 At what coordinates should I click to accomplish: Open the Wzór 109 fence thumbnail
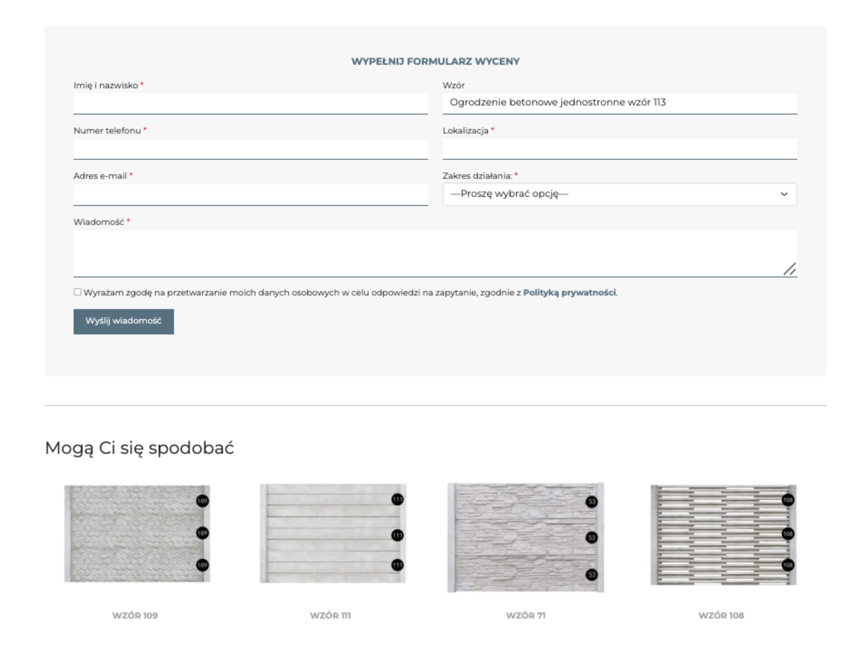[x=137, y=533]
